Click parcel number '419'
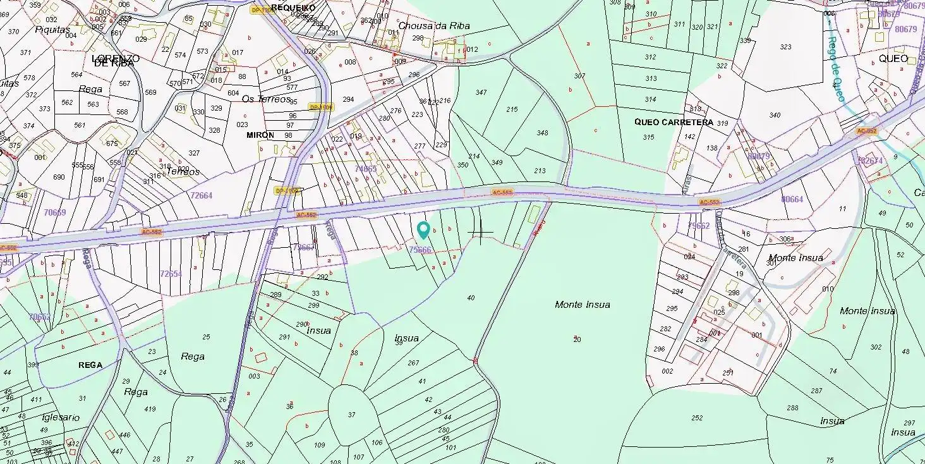This screenshot has height=464, width=925. click(x=150, y=409)
